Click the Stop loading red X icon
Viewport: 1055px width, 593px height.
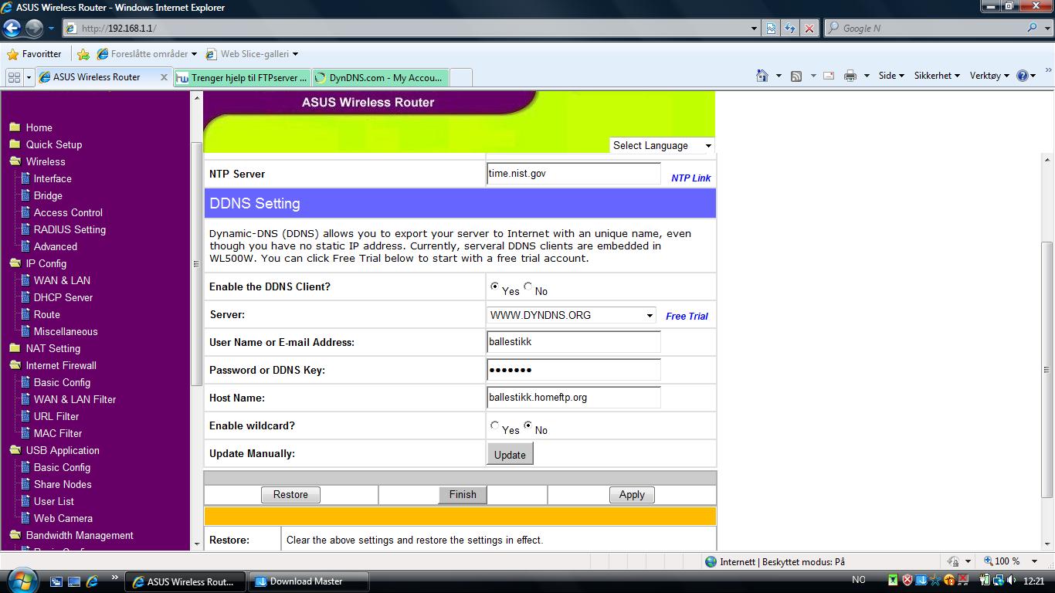tap(809, 29)
